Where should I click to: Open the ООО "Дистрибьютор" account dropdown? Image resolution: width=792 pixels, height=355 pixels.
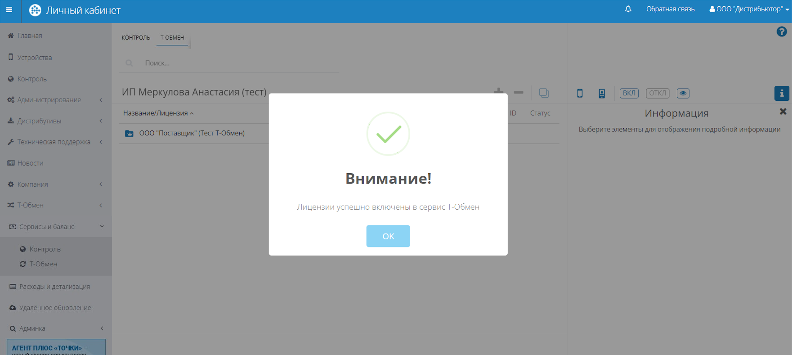click(x=749, y=9)
